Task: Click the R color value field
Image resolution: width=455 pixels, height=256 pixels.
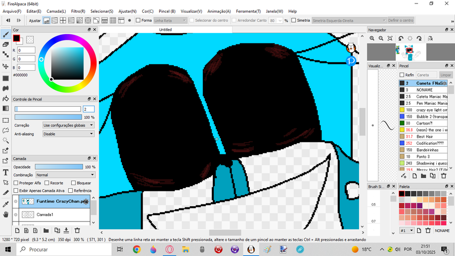Action: click(26, 50)
